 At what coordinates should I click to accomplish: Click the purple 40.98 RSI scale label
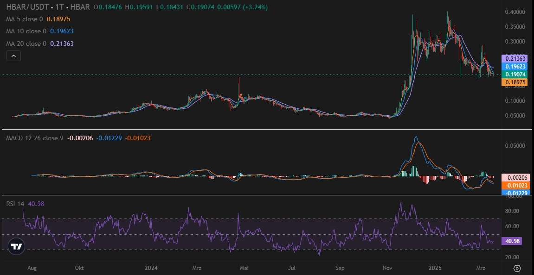tap(513, 241)
